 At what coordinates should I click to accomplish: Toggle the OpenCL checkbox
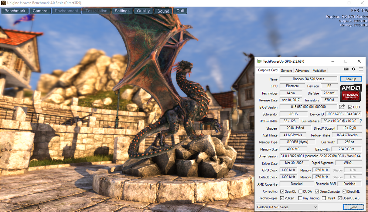coord(282,191)
